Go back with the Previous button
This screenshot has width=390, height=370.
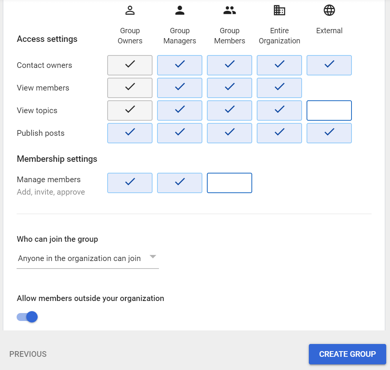[28, 354]
